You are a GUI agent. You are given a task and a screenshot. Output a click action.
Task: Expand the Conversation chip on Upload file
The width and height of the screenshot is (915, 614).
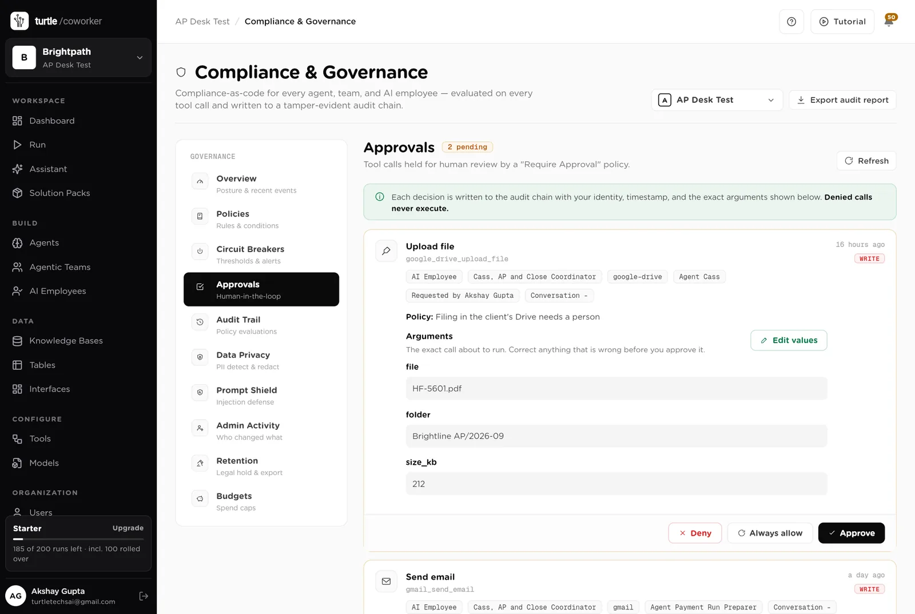[x=559, y=296]
